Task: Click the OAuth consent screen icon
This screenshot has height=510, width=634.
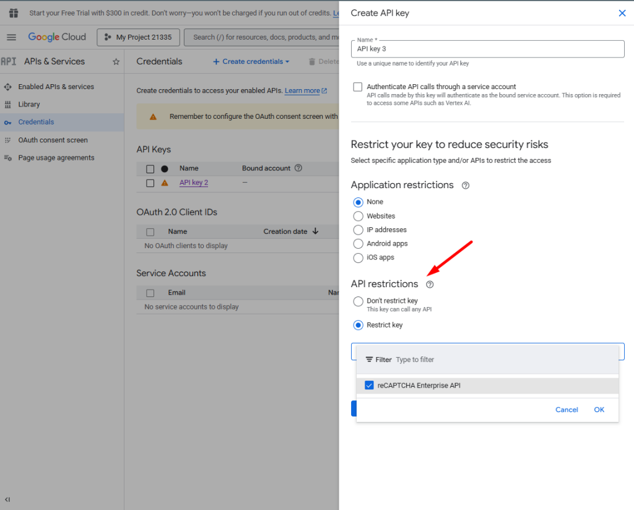Action: (x=7, y=140)
